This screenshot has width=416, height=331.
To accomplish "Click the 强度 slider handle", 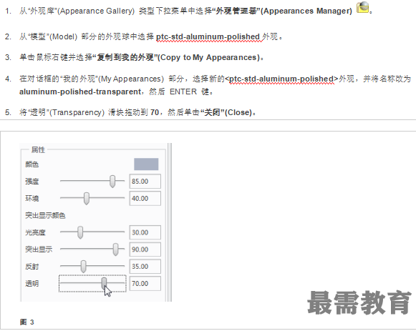I will click(112, 181).
